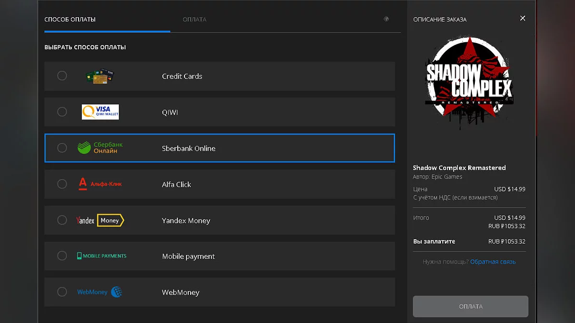This screenshot has width=575, height=323.
Task: Select the Alfa Click radio option
Action: click(62, 184)
